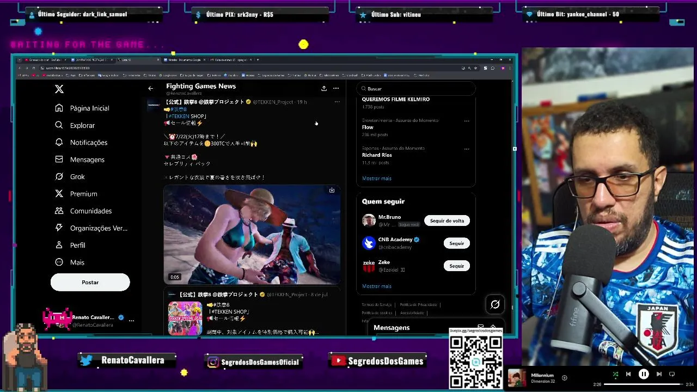Click the Perfil person icon
Screen dimensions: 697x392
(x=59, y=245)
